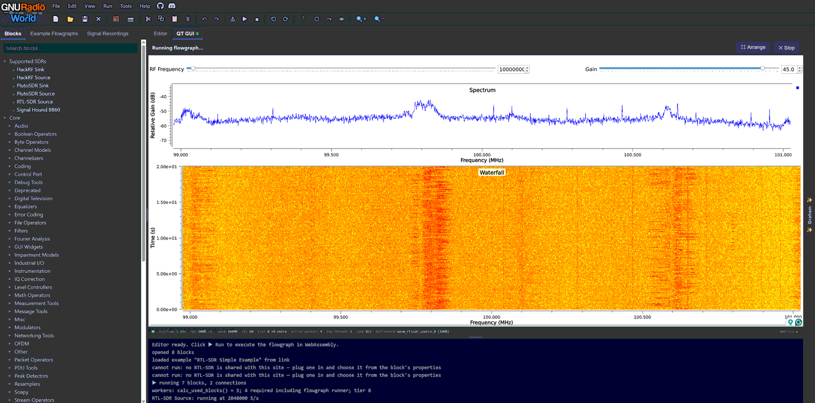The height and width of the screenshot is (403, 815).
Task: Click the zoom in magnifier icon
Action: point(361,19)
